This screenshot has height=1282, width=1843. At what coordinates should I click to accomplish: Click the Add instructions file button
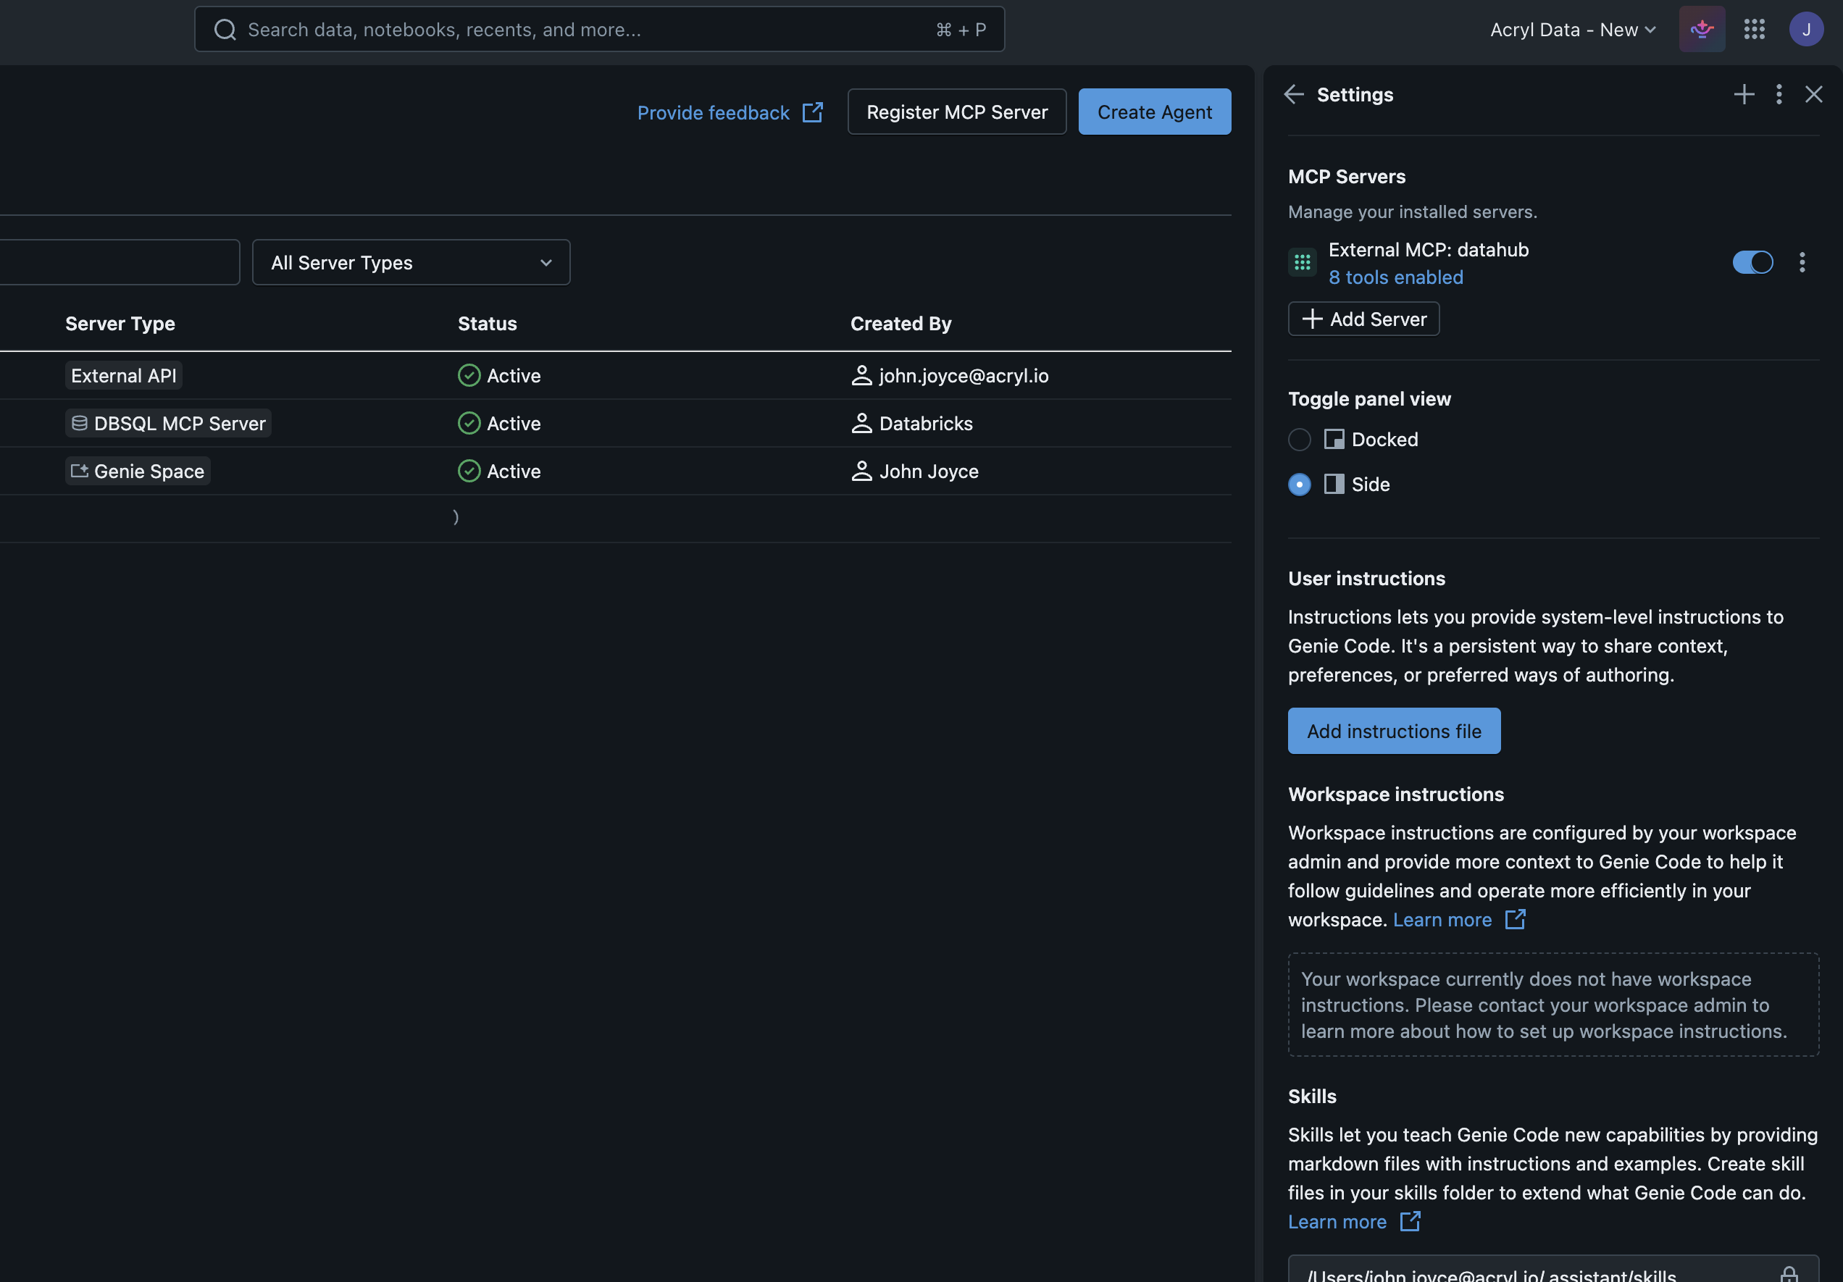1394,731
